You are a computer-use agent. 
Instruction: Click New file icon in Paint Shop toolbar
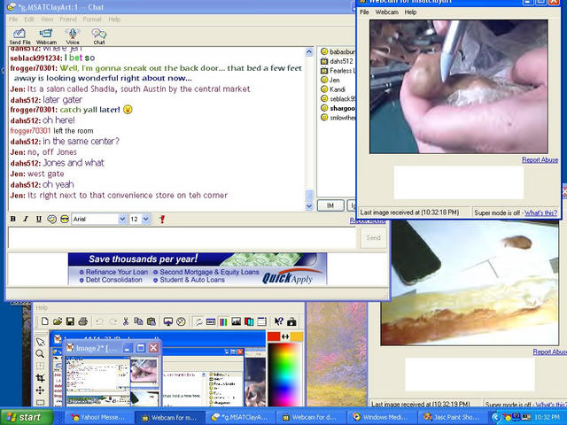coord(45,321)
